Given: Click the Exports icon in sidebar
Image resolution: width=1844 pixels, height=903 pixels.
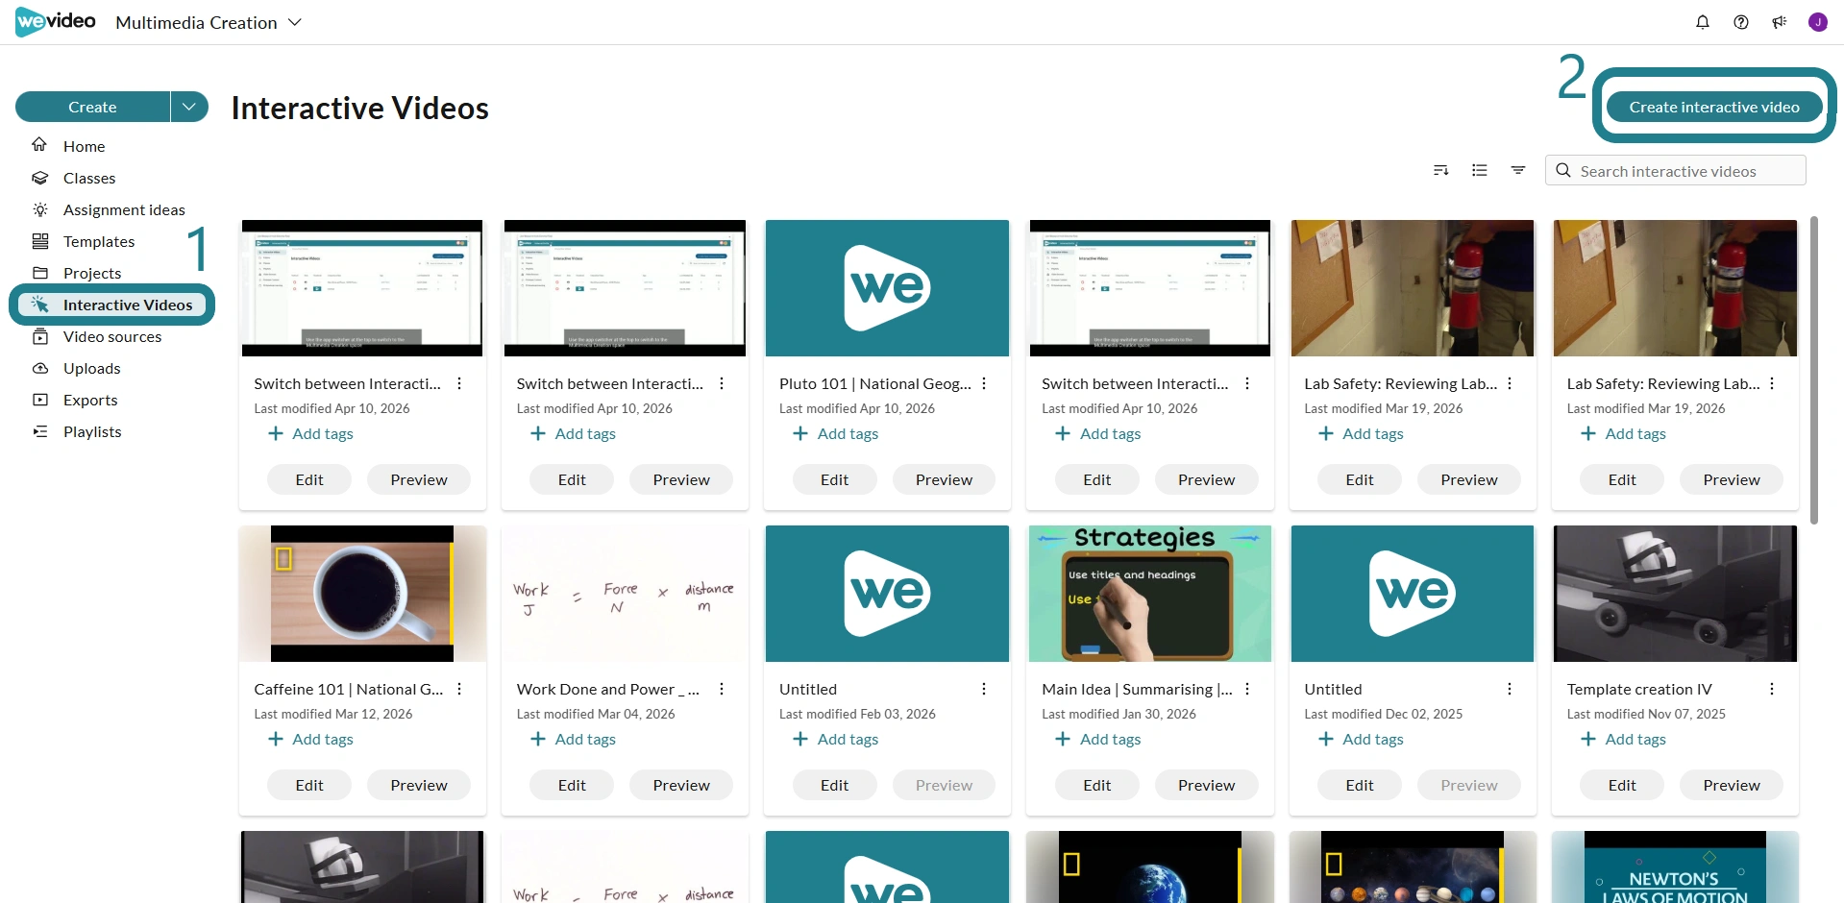Looking at the screenshot, I should coord(39,400).
